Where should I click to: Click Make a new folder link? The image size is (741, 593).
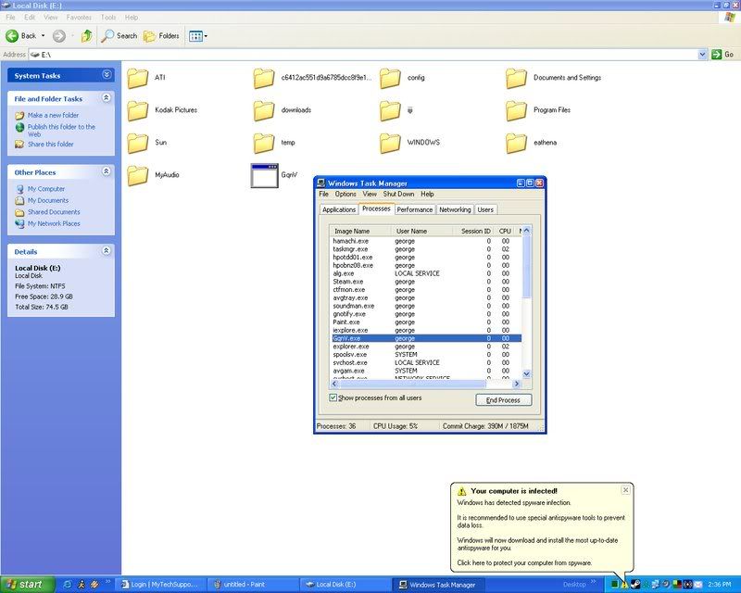coord(53,116)
